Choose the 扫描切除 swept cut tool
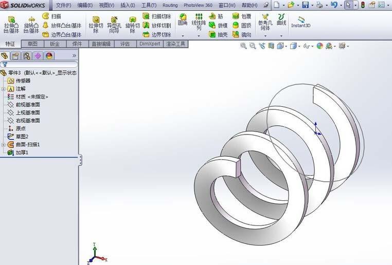This screenshot has height=265, width=392. click(157, 16)
